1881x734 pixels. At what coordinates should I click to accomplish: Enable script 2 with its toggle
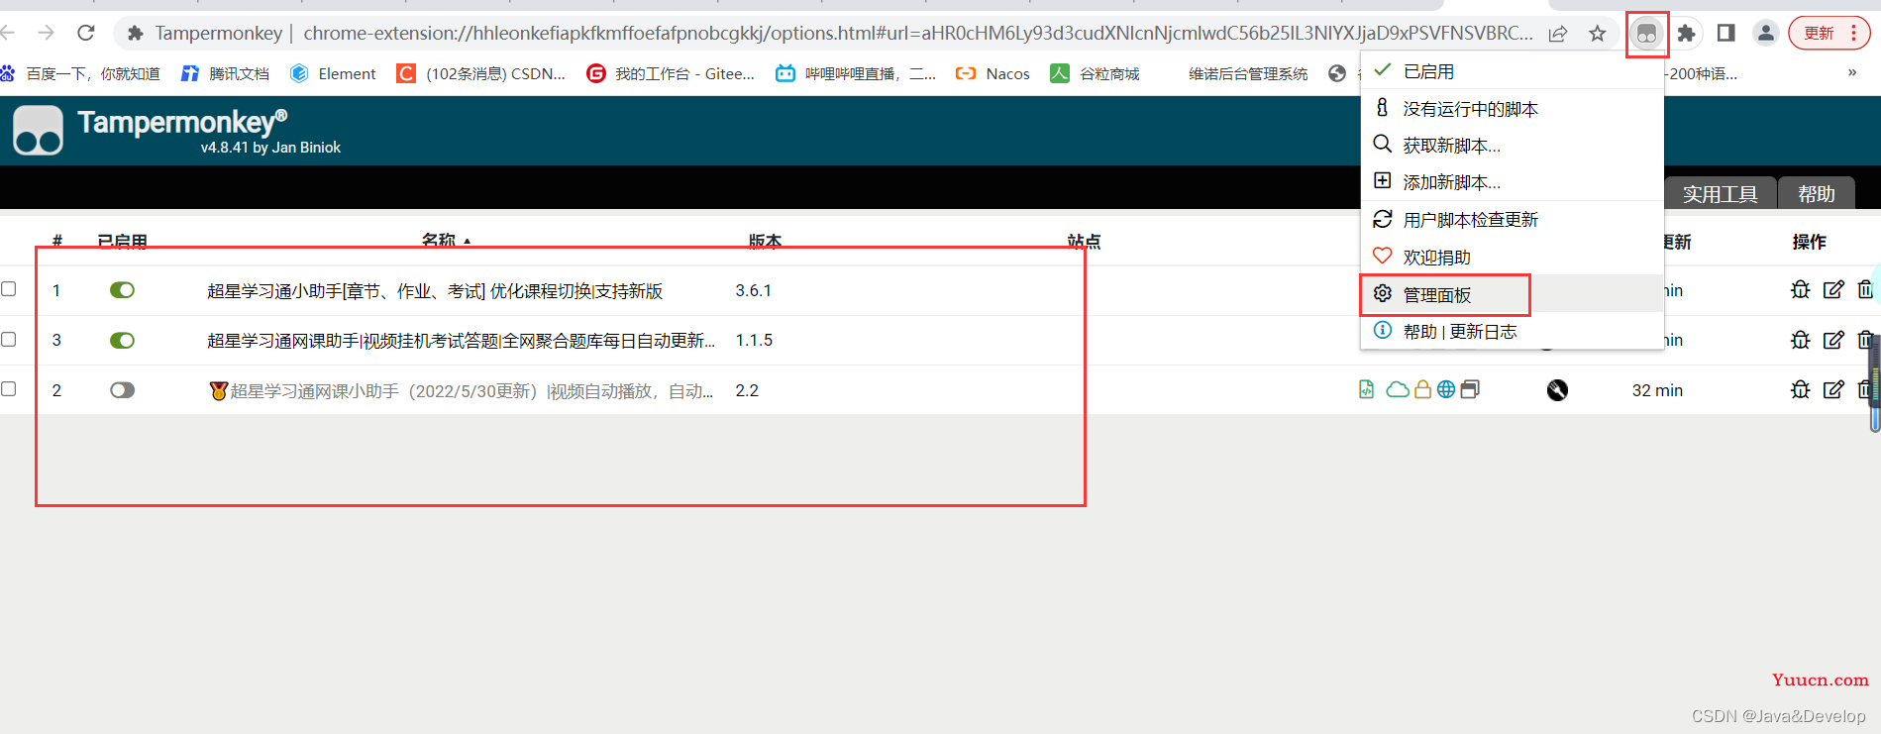click(x=122, y=390)
